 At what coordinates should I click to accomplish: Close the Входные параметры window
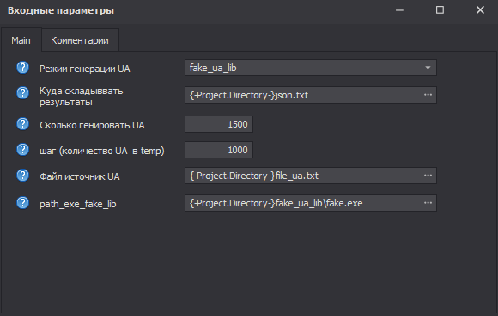480,10
